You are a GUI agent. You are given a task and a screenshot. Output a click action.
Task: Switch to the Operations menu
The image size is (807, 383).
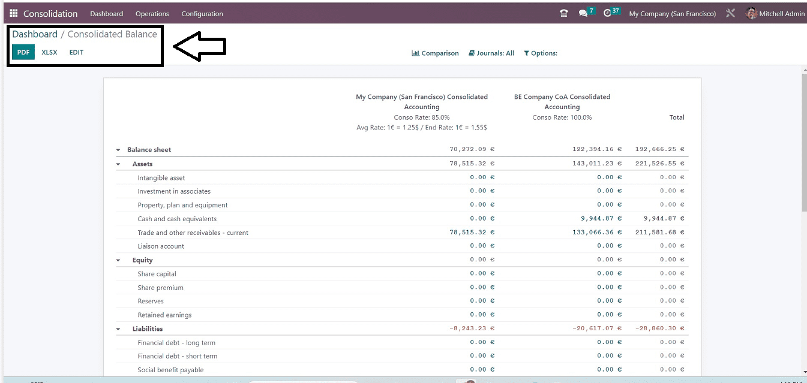coord(152,13)
